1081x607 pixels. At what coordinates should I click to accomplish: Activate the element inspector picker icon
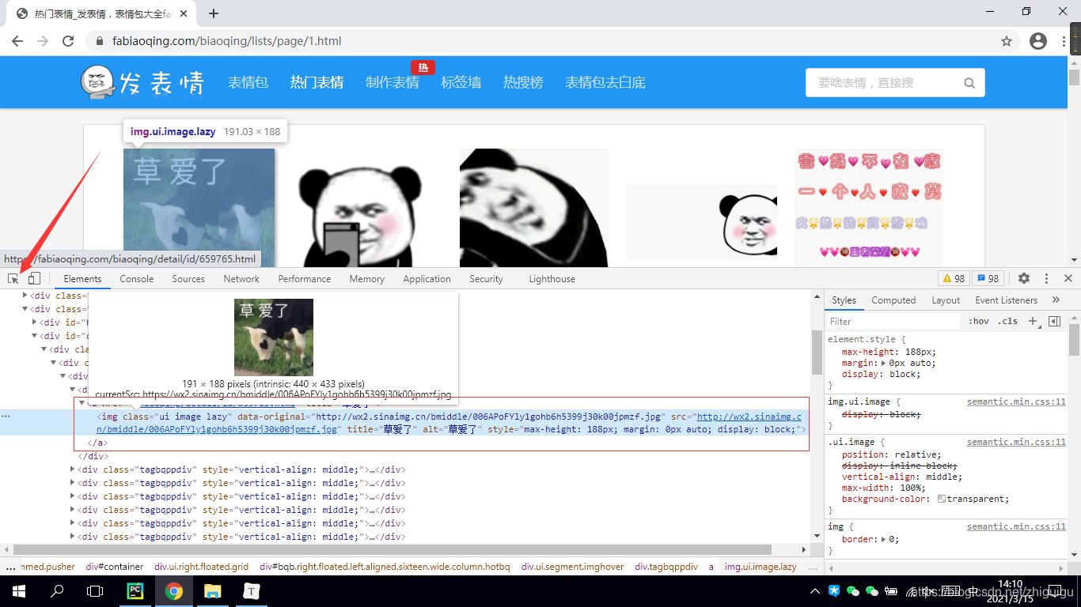coord(13,279)
